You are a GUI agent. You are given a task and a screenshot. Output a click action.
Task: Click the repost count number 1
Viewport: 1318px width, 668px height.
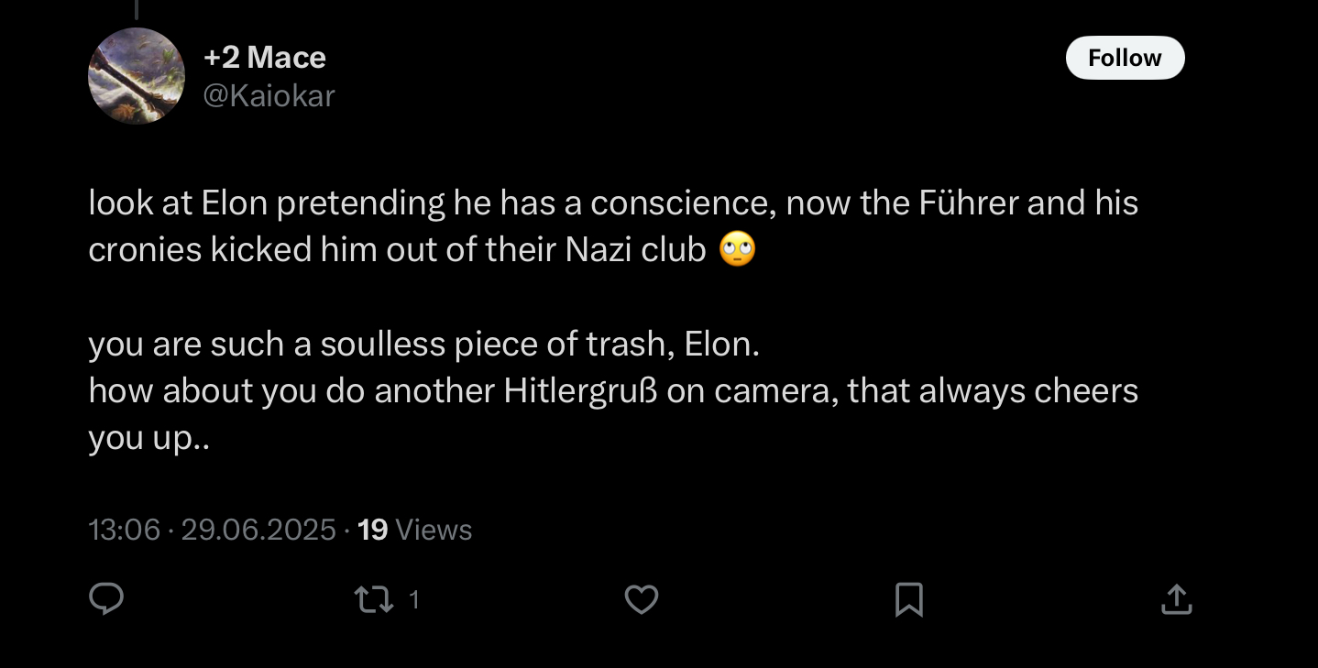[x=414, y=599]
